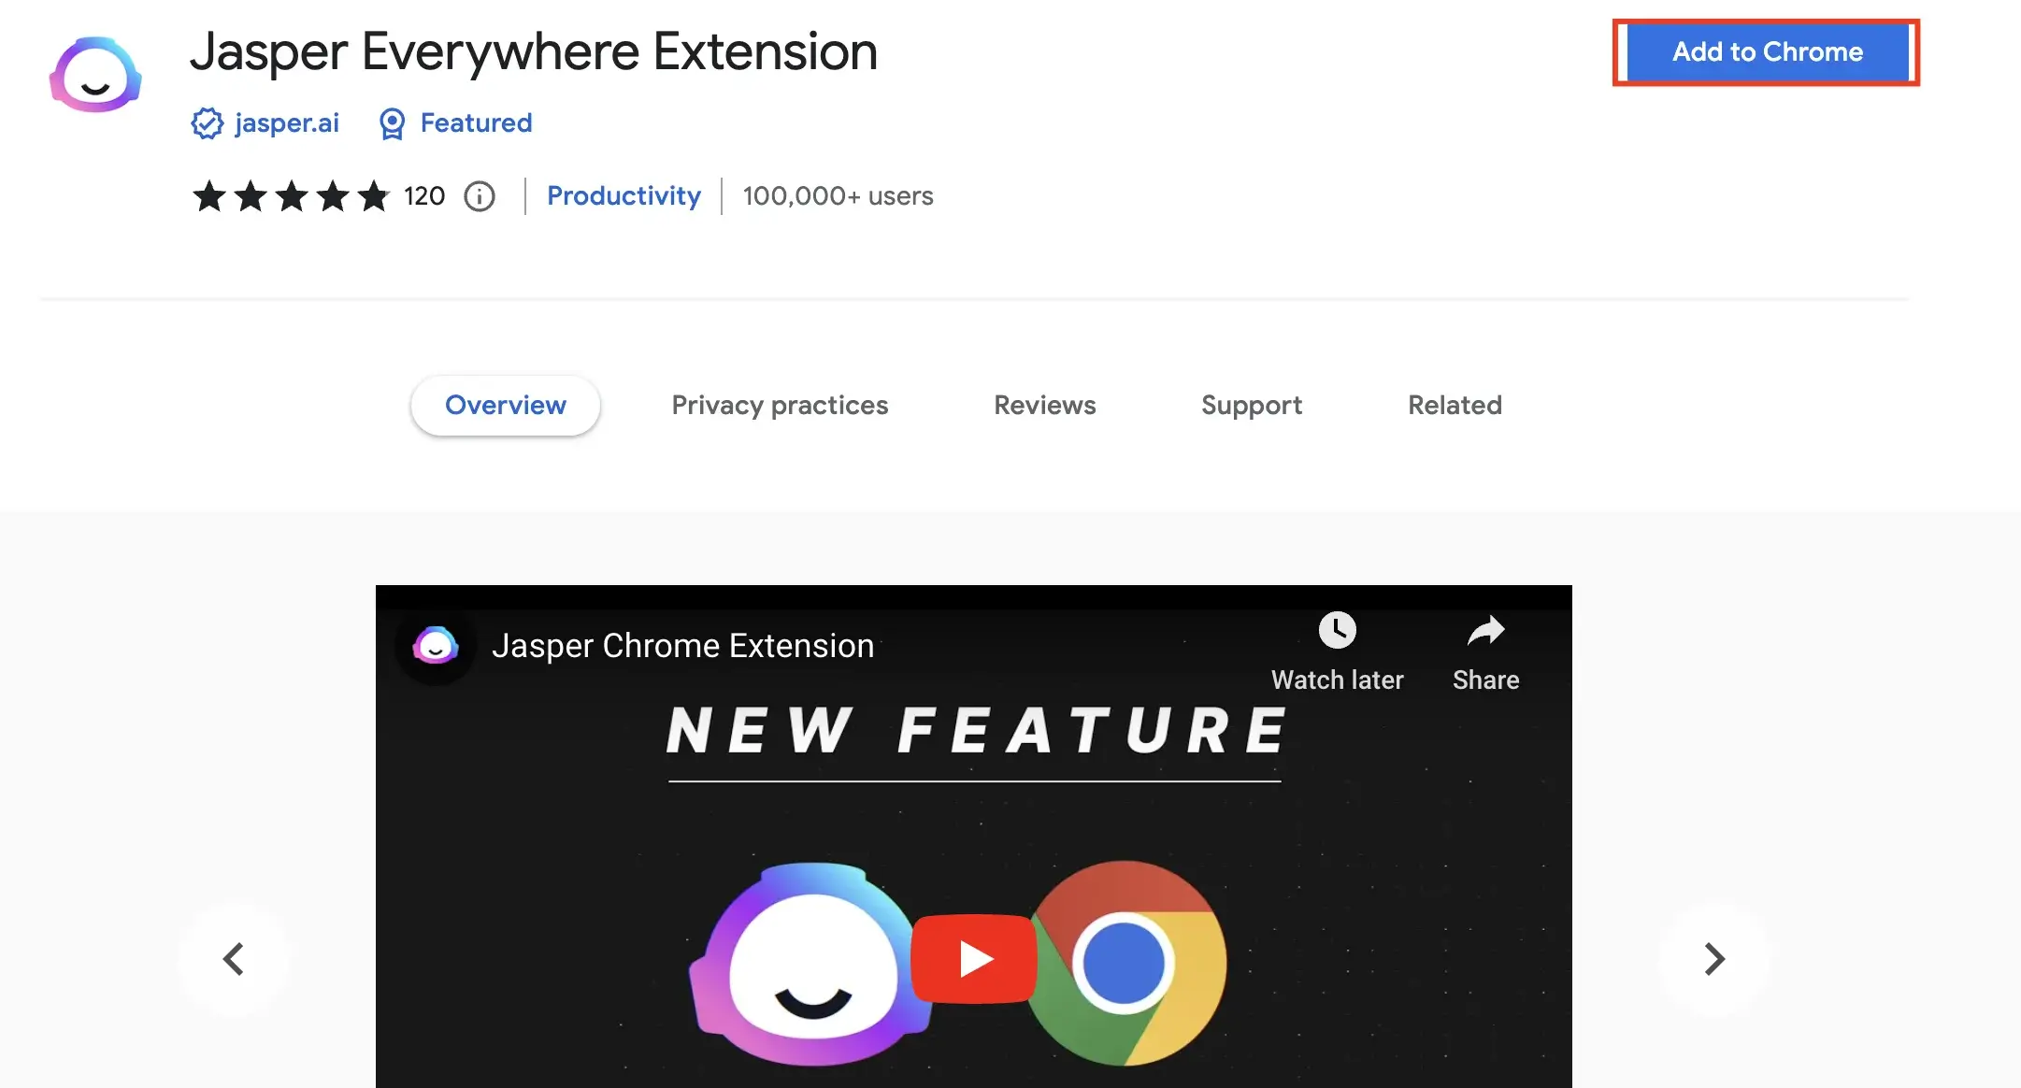Open the Privacy practices tab
This screenshot has height=1088, width=2021.
[780, 405]
